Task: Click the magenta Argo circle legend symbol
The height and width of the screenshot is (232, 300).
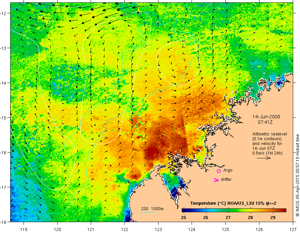Action: click(x=219, y=171)
